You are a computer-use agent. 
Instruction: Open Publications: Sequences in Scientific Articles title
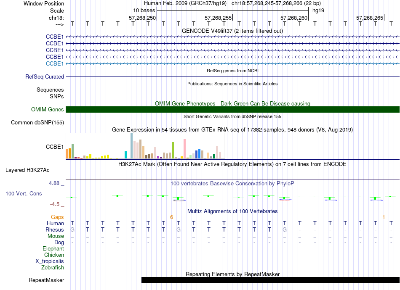(232, 84)
